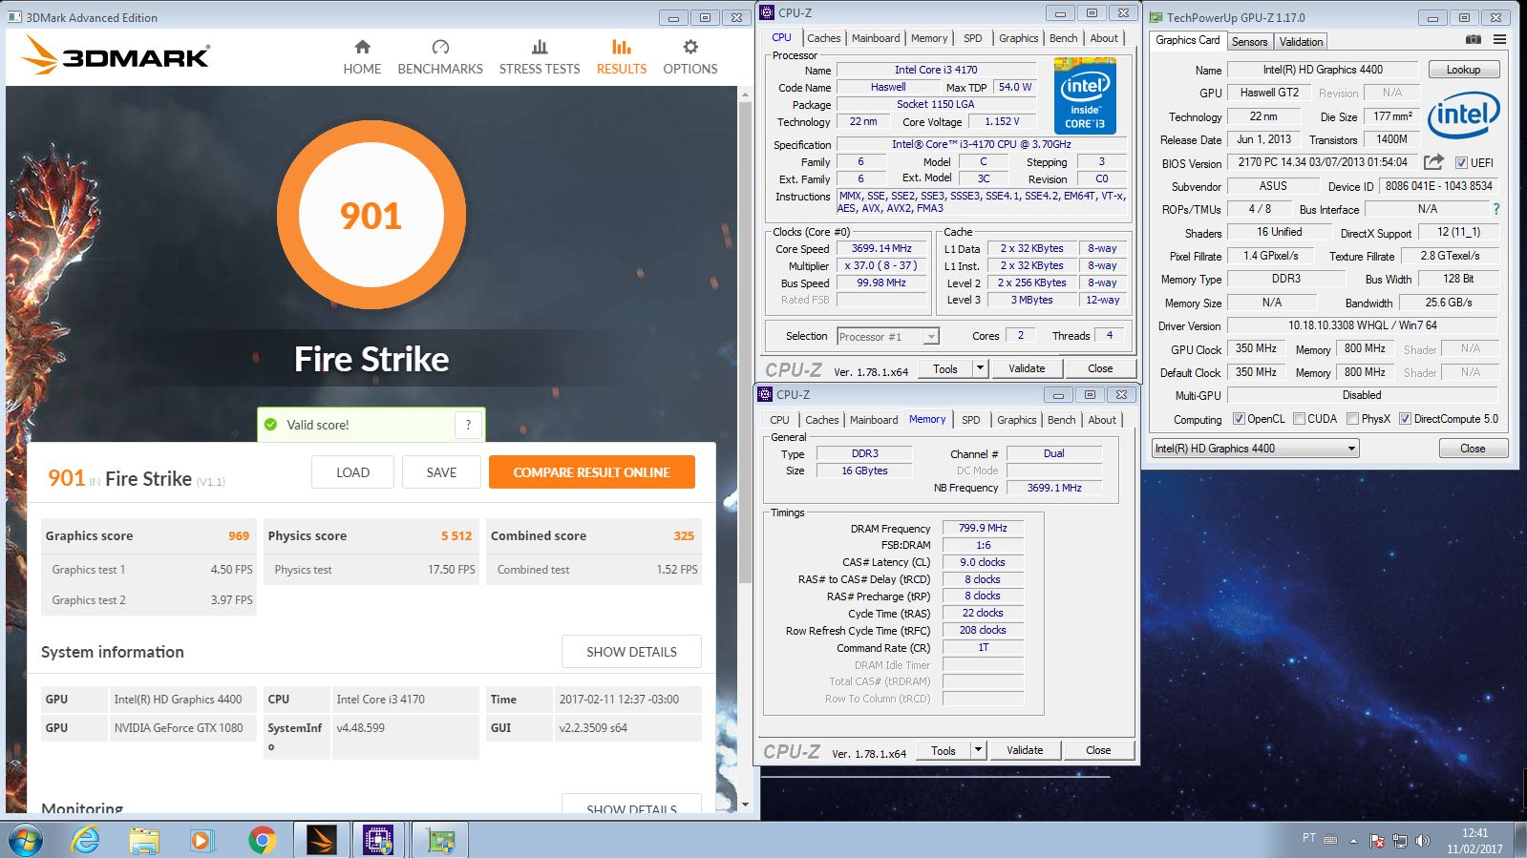Open BENCHMARKS gauge icon in 3DMark
The width and height of the screenshot is (1527, 858).
440,47
